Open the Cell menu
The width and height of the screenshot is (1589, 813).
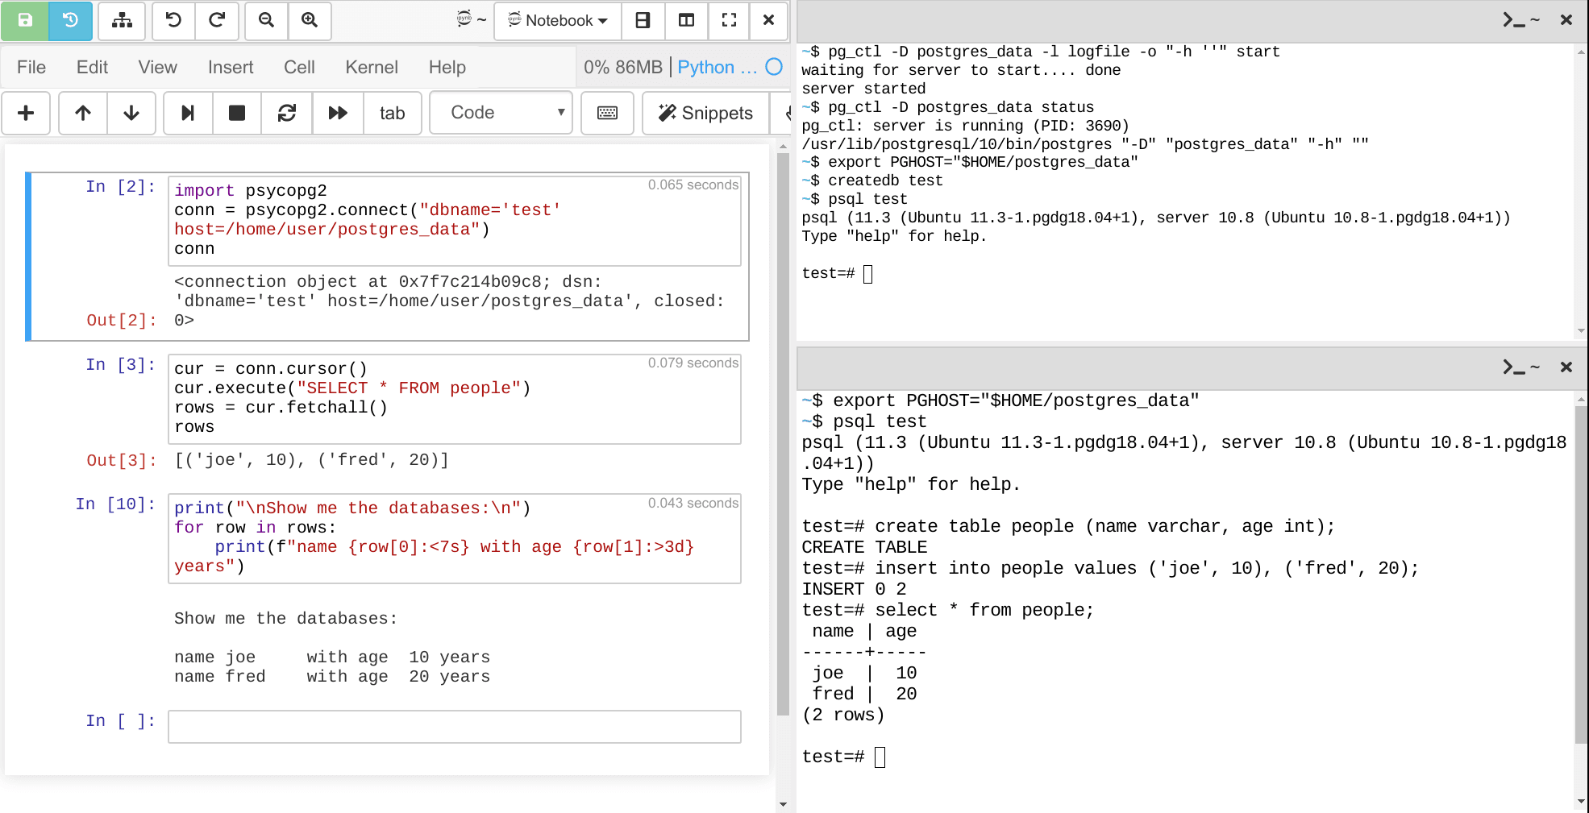tap(299, 67)
